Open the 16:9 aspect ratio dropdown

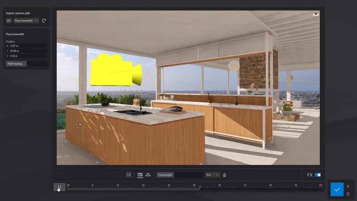(212, 175)
